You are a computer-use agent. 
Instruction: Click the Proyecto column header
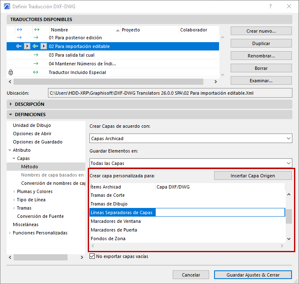pos(149,30)
